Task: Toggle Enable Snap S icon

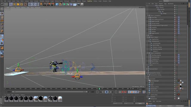Action: [2, 43]
